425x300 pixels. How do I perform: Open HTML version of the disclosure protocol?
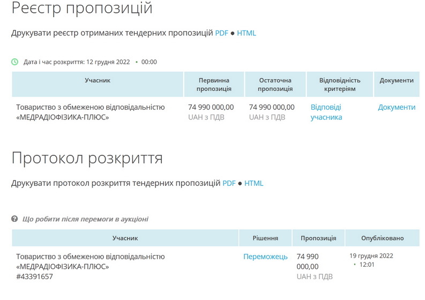[x=254, y=183]
